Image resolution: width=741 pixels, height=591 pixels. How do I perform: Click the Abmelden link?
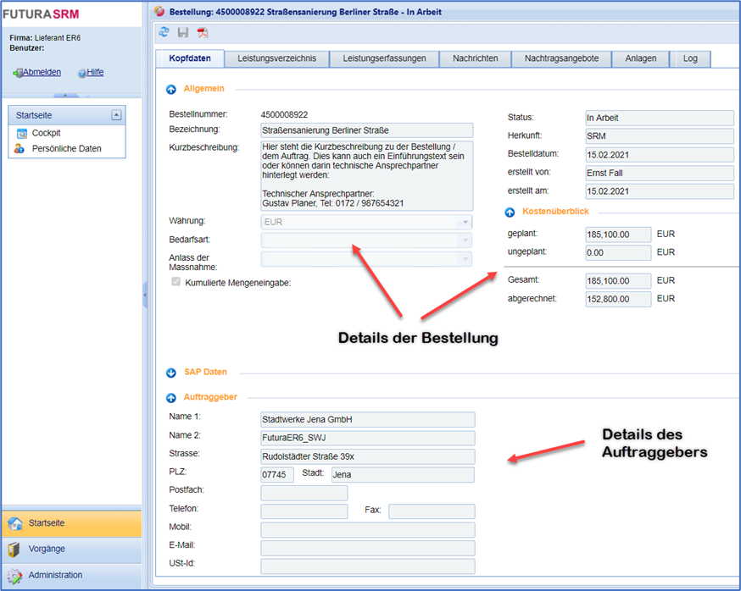coord(41,73)
